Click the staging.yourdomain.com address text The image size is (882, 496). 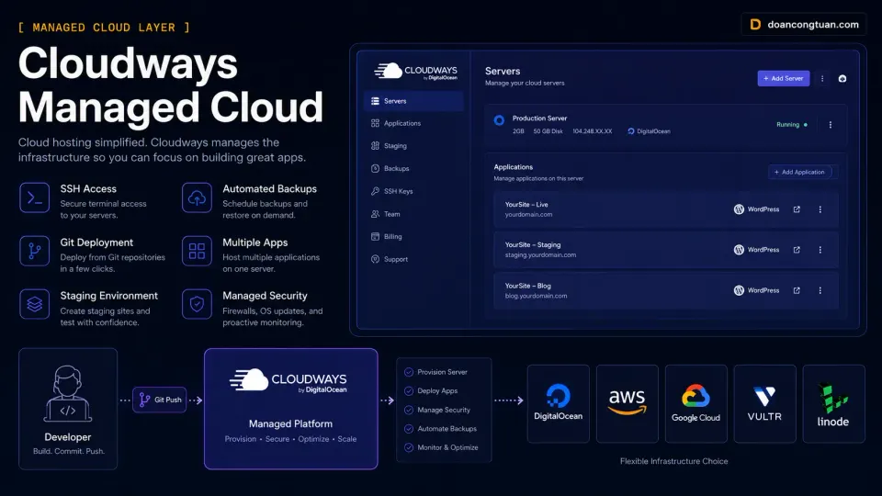[540, 255]
